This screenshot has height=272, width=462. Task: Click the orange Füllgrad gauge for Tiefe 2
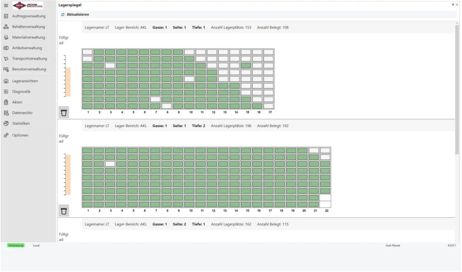tap(68, 175)
